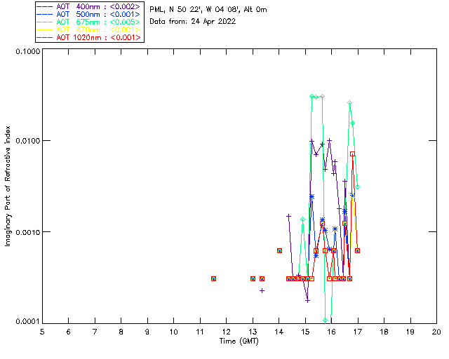The height and width of the screenshot is (359, 449).
Task: Click the green dashed line legend swatch
Action: [x=45, y=22]
